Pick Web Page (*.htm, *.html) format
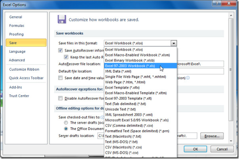 (x=140, y=82)
